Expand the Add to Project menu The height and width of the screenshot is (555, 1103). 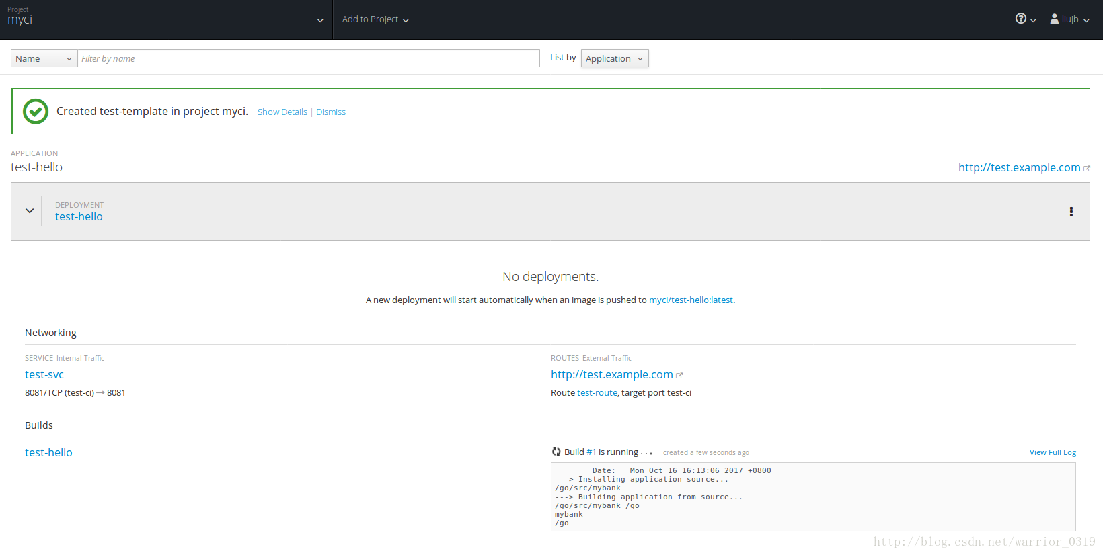click(375, 19)
